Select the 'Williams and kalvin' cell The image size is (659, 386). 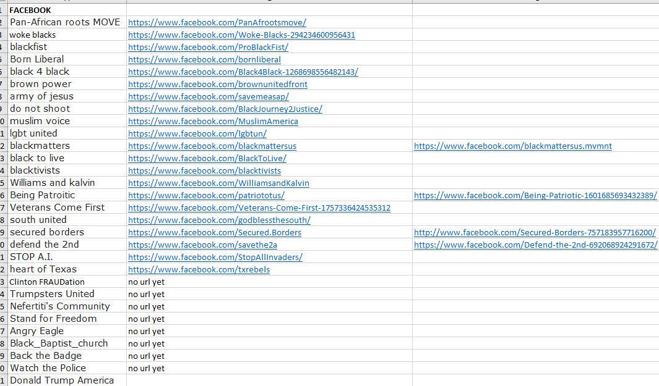point(67,183)
